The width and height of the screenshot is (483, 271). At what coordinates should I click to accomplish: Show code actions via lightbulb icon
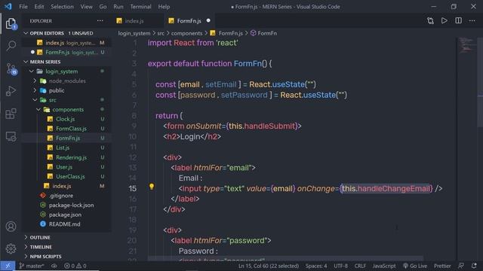(152, 186)
